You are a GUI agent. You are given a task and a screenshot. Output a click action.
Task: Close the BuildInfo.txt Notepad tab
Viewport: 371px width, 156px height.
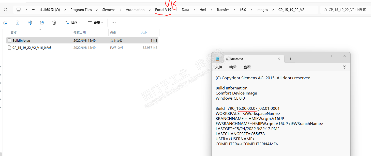(x=279, y=59)
